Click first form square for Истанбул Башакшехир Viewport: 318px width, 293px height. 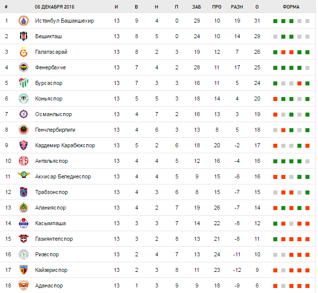coord(275,21)
